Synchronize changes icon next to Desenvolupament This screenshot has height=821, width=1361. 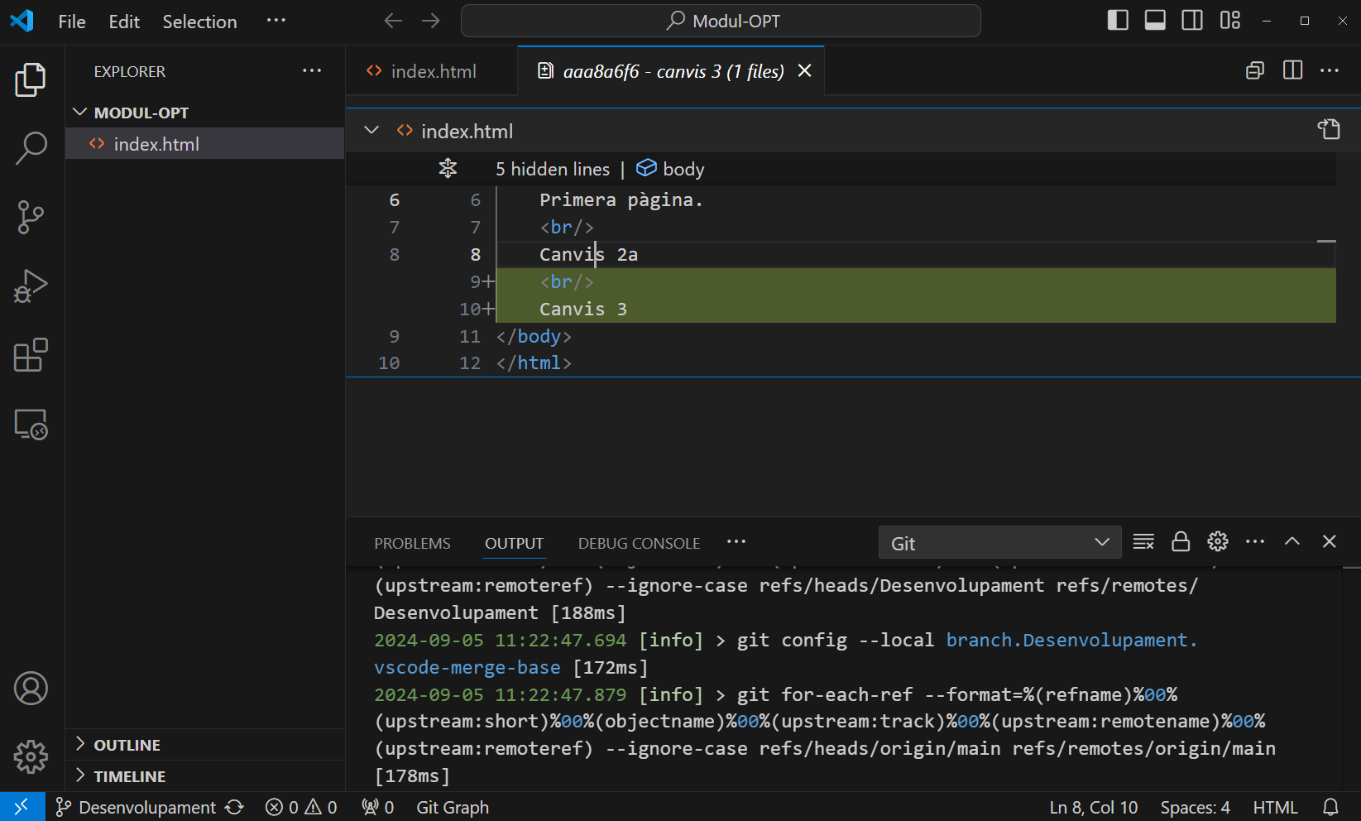tap(235, 807)
